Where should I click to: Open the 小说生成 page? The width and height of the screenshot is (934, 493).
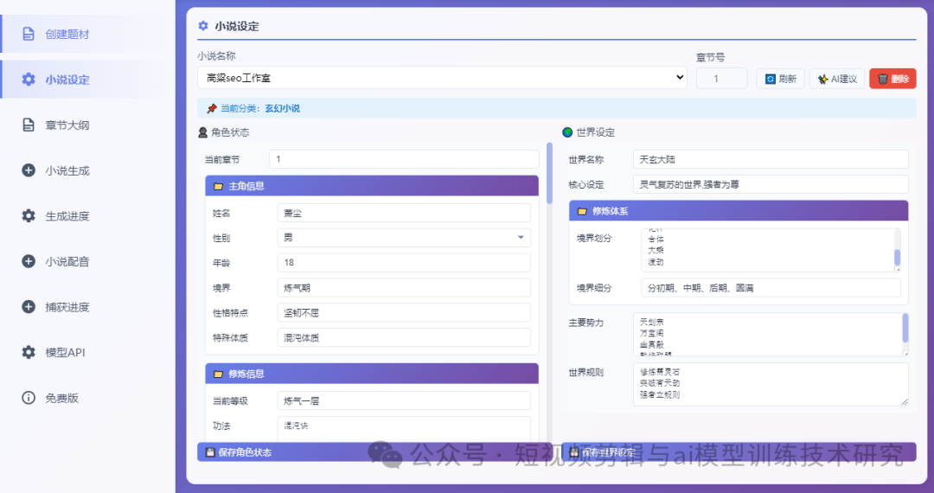[88, 170]
